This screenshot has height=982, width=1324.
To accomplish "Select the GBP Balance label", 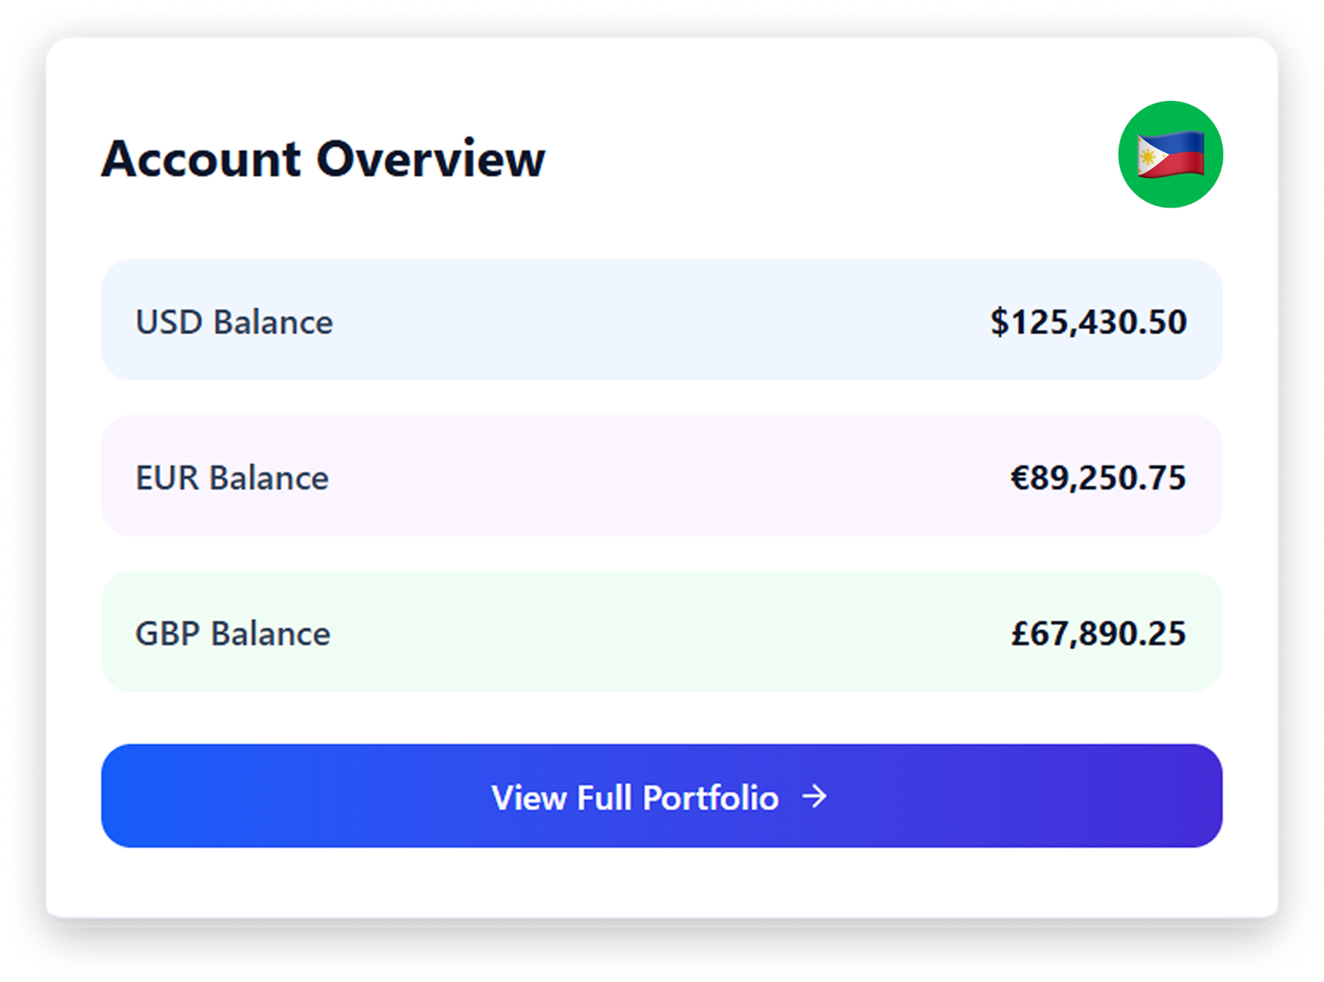I will tap(233, 634).
